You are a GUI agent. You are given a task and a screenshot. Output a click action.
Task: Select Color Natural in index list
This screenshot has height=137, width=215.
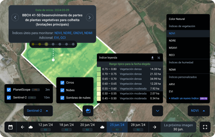[177, 19]
